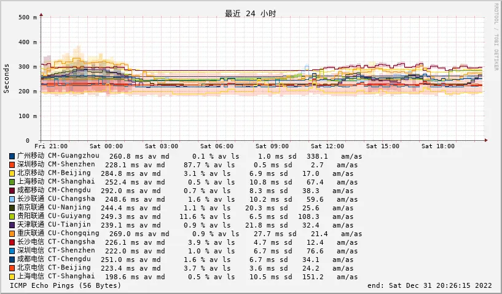Click the 500 m y-axis tick label
This screenshot has width=502, height=294.
pos(28,17)
